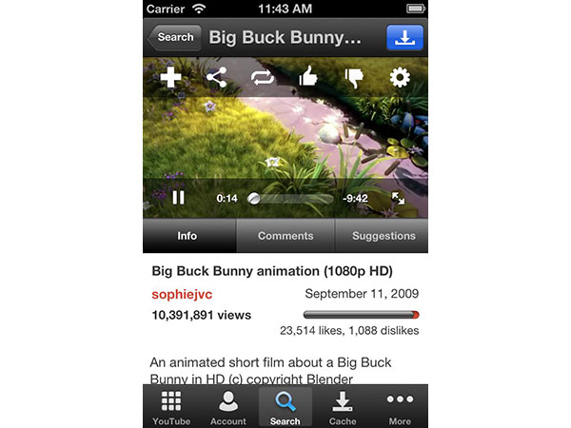Toggle repeat playback icon
Image resolution: width=571 pixels, height=428 pixels.
(263, 77)
